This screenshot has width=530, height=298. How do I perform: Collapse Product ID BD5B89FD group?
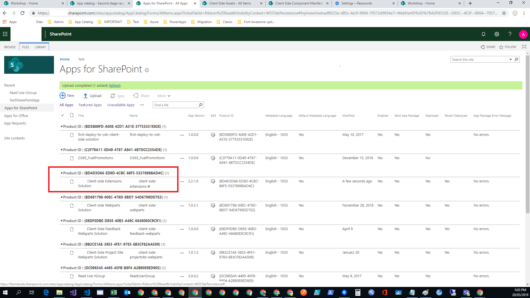tap(61, 126)
